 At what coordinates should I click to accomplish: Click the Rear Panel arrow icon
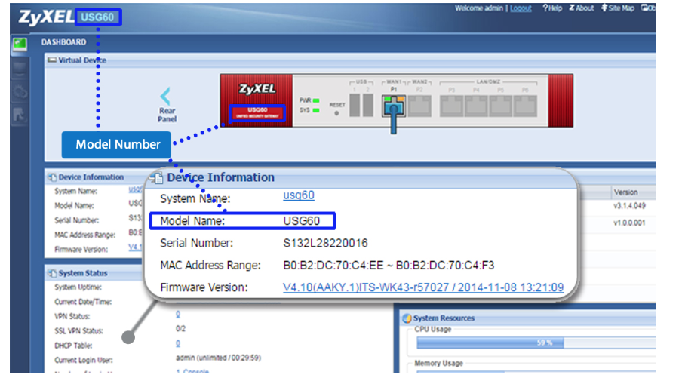166,96
